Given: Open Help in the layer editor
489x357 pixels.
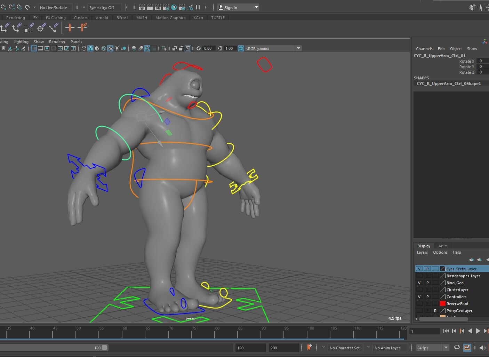Looking at the screenshot, I should (x=457, y=252).
